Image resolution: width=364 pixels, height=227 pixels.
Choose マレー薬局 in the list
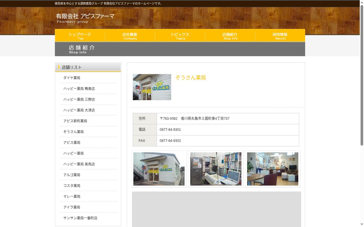tap(72, 196)
